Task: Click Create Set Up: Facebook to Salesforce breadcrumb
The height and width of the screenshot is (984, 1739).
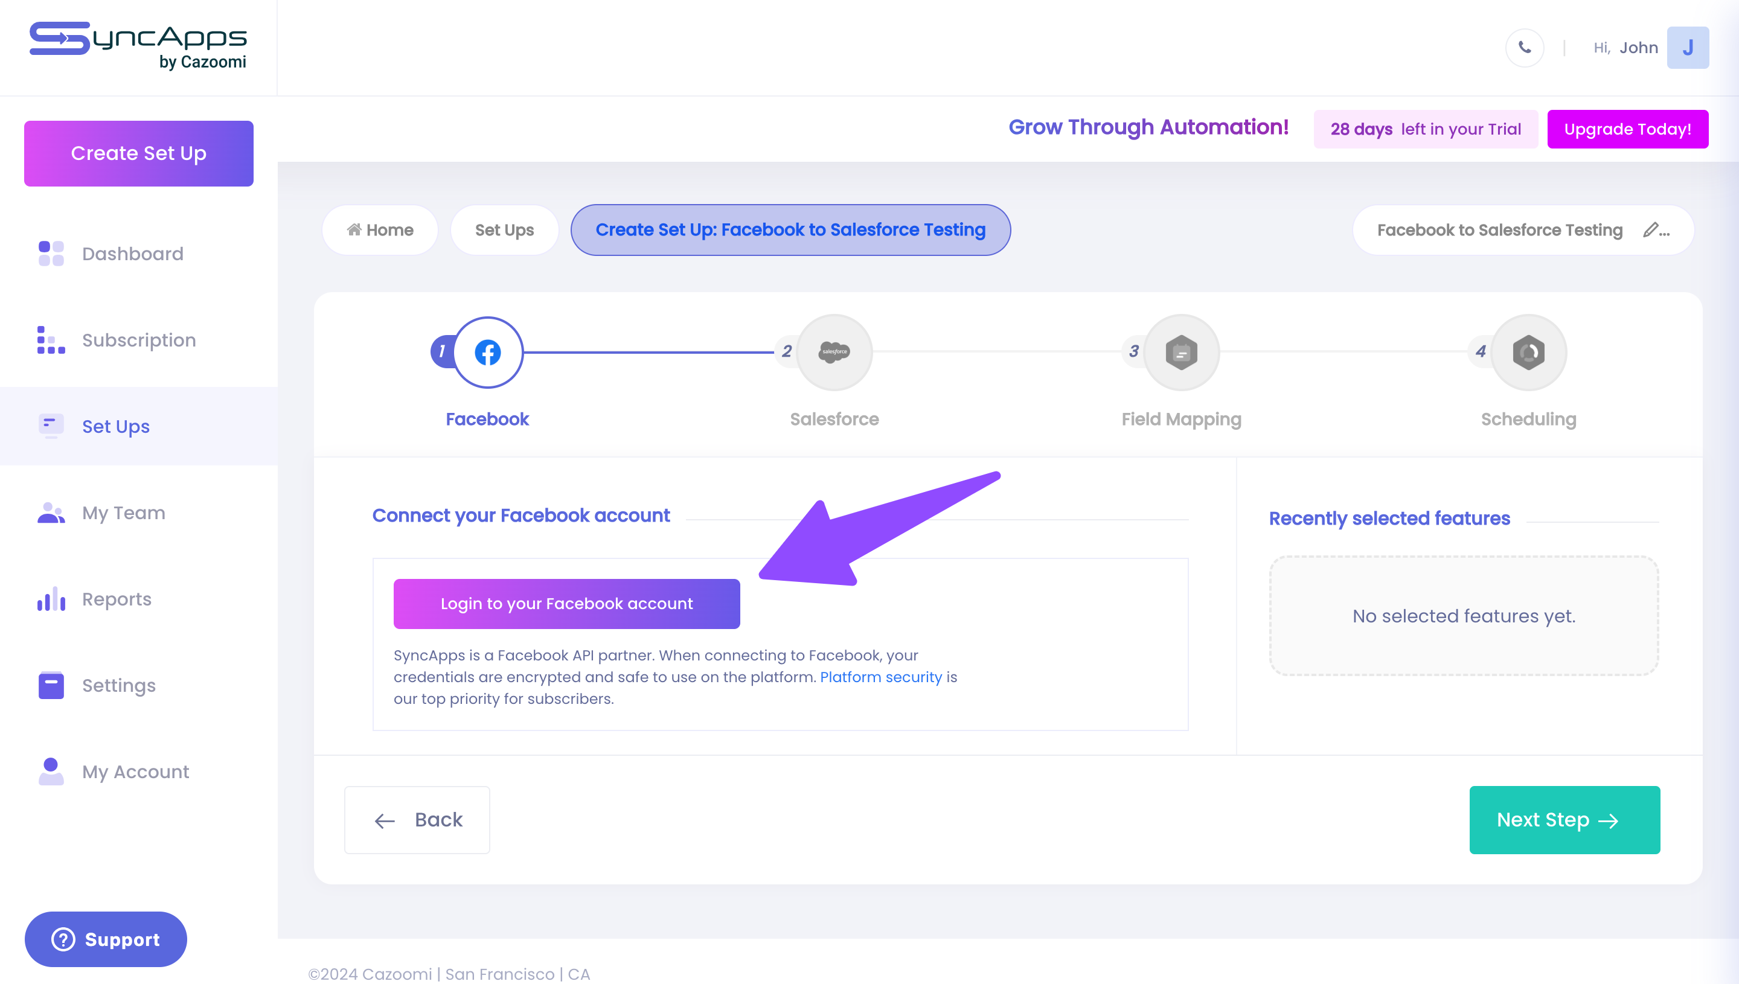Action: (x=790, y=230)
